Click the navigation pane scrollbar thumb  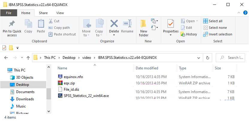pos(49,94)
